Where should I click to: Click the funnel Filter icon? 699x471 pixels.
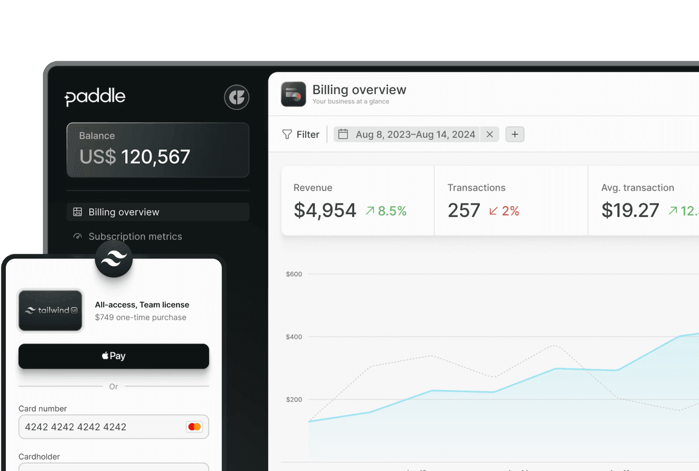[287, 134]
